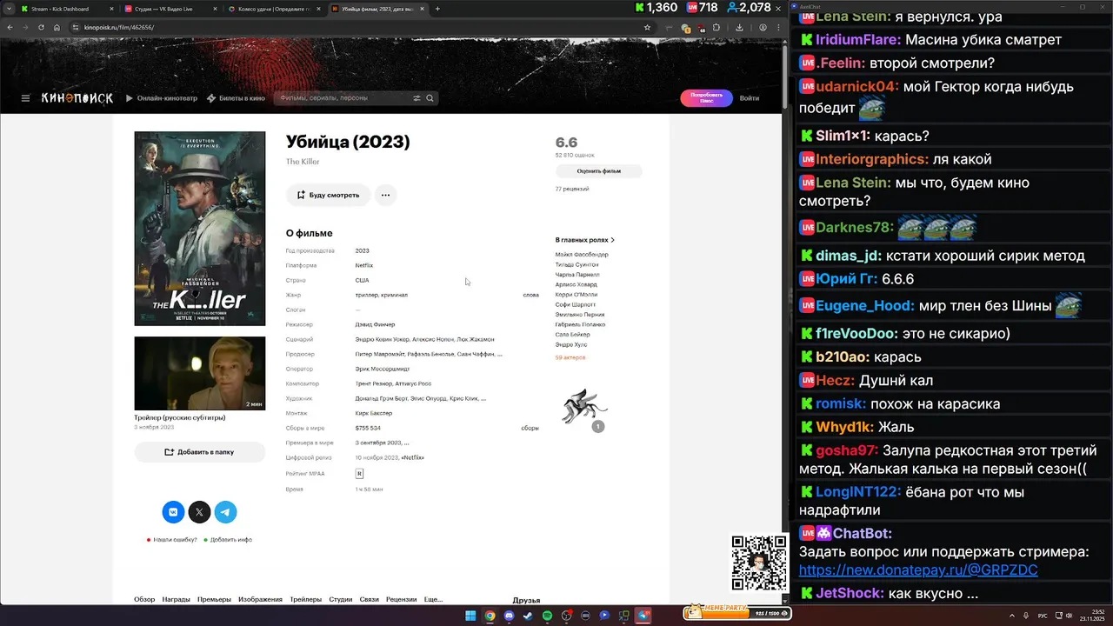Viewport: 1113px width, 626px height.
Task: Open the Обзор section tab
Action: click(144, 600)
